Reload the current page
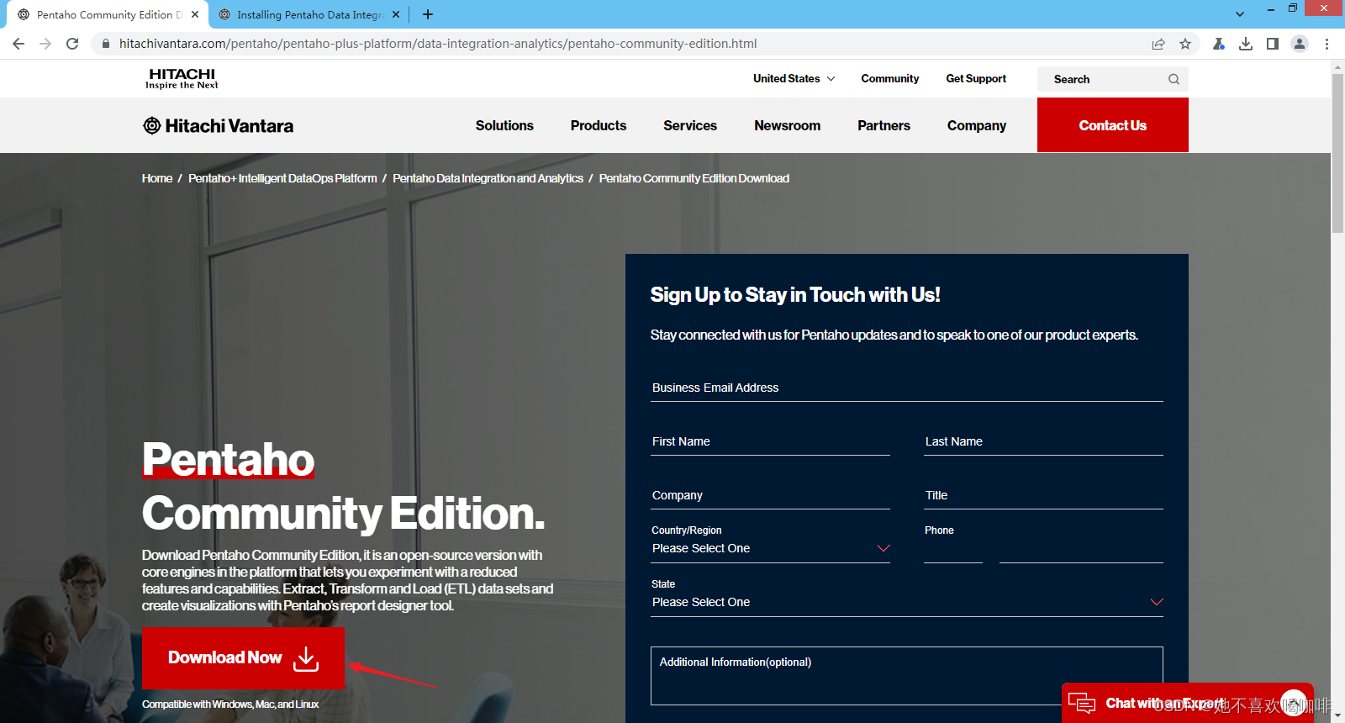The image size is (1345, 723). click(x=72, y=44)
